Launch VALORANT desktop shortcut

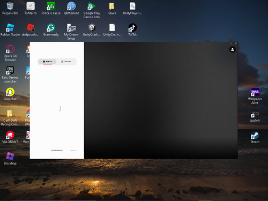(x=10, y=137)
